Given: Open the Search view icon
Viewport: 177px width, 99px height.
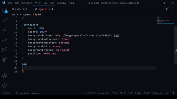Looking at the screenshot, I should pyautogui.click(x=5, y=20).
